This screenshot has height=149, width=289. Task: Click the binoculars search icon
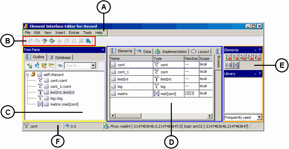click(x=60, y=65)
